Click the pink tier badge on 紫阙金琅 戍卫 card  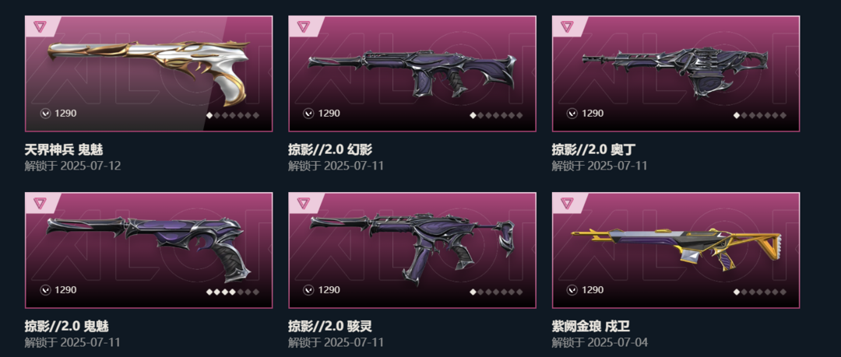568,203
